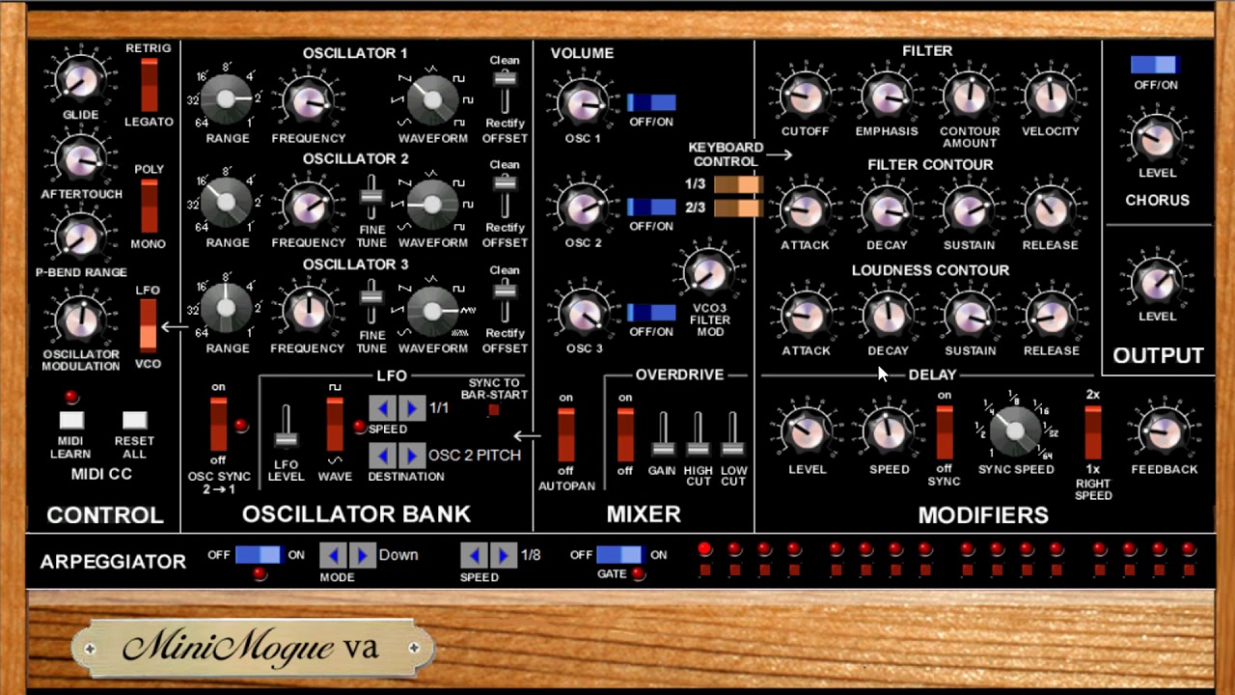Image resolution: width=1235 pixels, height=695 pixels.
Task: Click the Overdrive Low Cut slider
Action: point(733,436)
